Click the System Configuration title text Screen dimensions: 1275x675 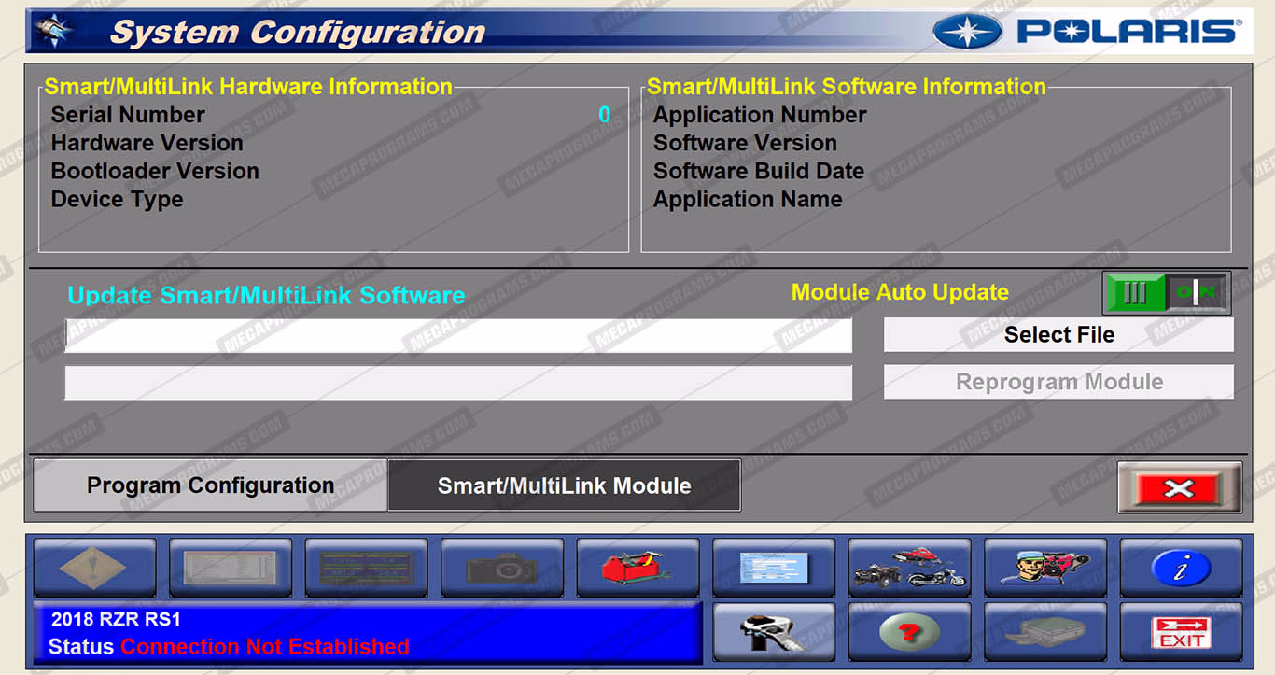tap(298, 32)
